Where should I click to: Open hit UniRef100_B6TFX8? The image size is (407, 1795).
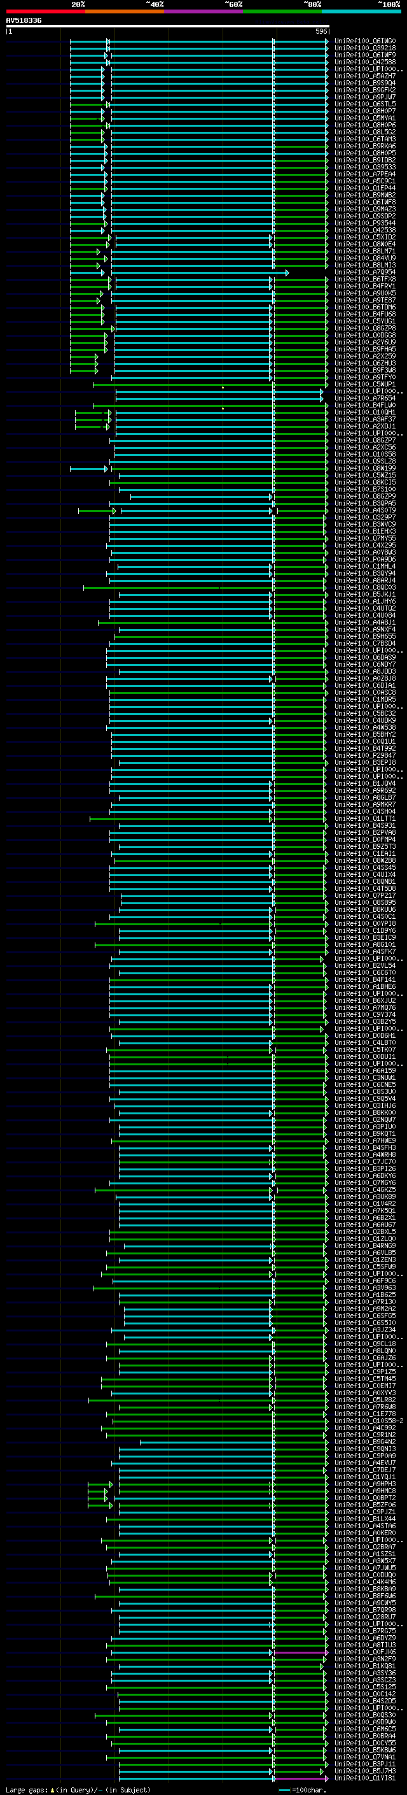pos(365,280)
